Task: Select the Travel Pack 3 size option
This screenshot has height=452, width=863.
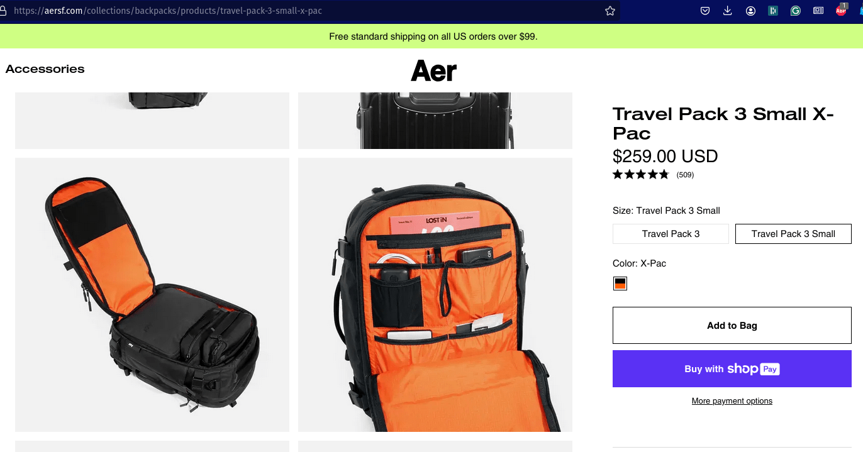Action: 671,234
